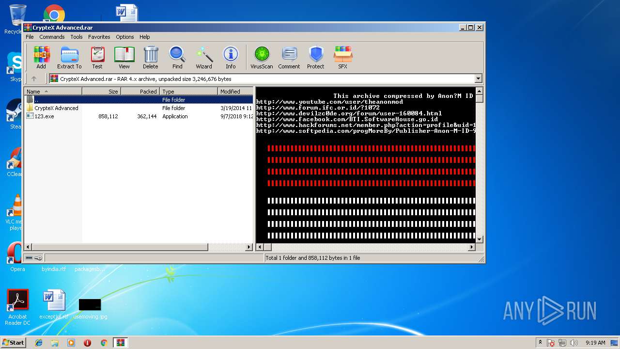Select the CrypteX Advanced folder row
The image size is (620, 349).
[139, 108]
